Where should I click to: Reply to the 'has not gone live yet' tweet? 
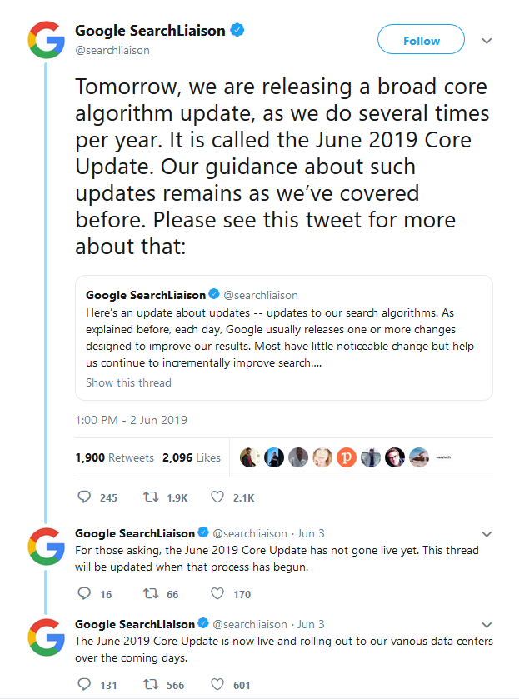pyautogui.click(x=83, y=594)
